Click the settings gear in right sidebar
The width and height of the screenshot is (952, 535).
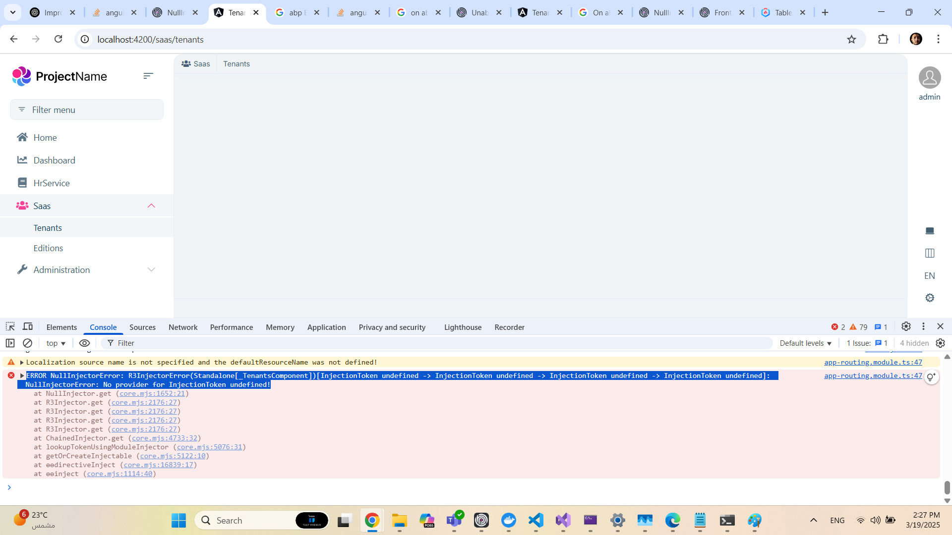929,298
